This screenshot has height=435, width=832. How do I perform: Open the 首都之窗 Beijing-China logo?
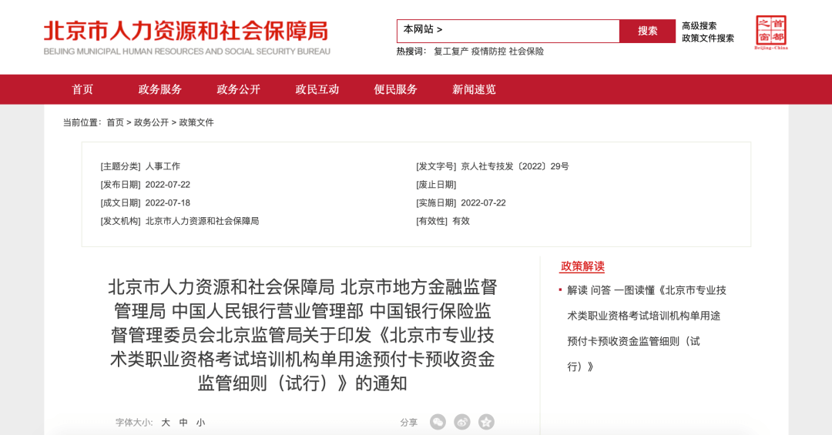[x=771, y=32]
